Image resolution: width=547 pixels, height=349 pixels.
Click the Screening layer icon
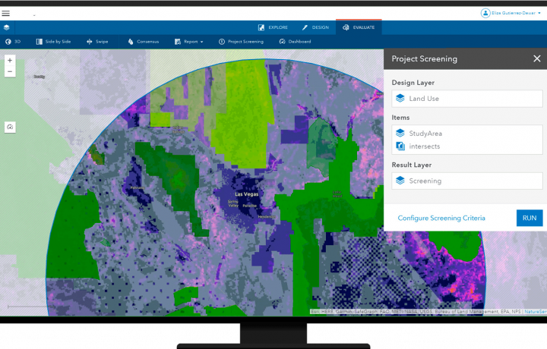[400, 181]
